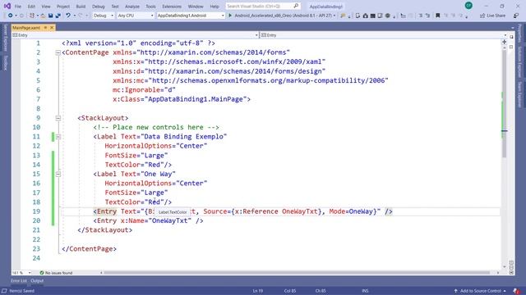Image resolution: width=526 pixels, height=295 pixels.
Task: Click the Navigate Backward arrow icon
Action: 10,16
